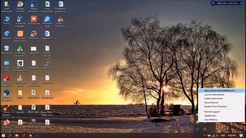
Task: Select Quick Heal AntiVirus Pro desktop shortcut
Action: pos(20,36)
